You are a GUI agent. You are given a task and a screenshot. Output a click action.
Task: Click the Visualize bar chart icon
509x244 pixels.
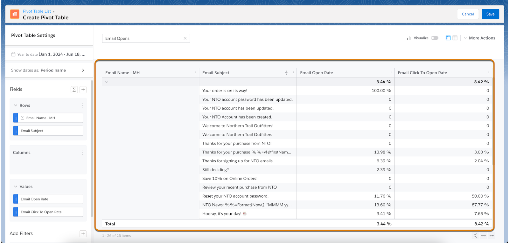coord(409,38)
